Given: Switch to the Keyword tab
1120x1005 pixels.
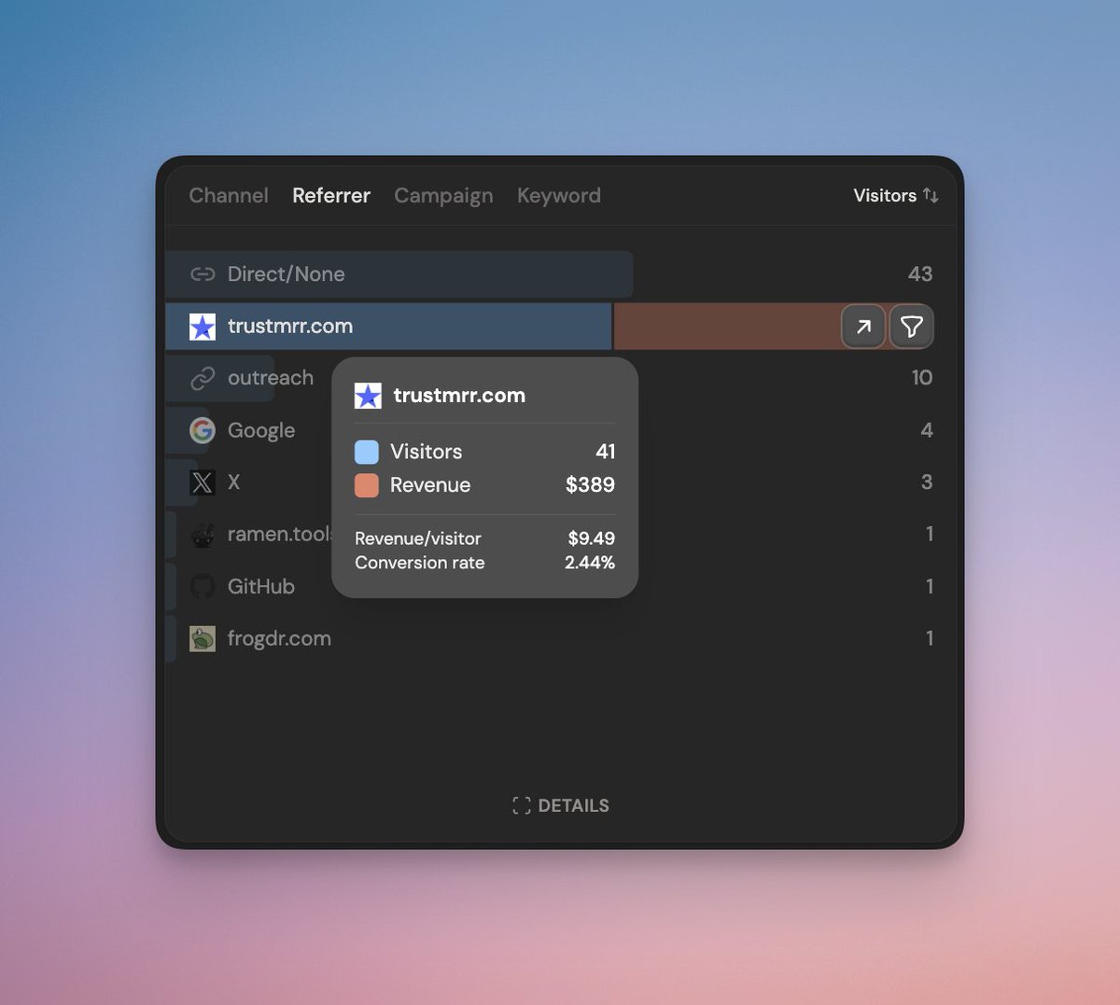Looking at the screenshot, I should tap(559, 196).
